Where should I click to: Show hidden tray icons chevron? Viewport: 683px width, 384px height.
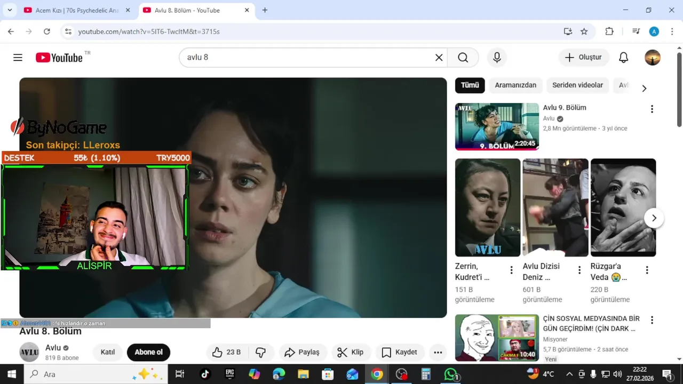[x=569, y=374]
